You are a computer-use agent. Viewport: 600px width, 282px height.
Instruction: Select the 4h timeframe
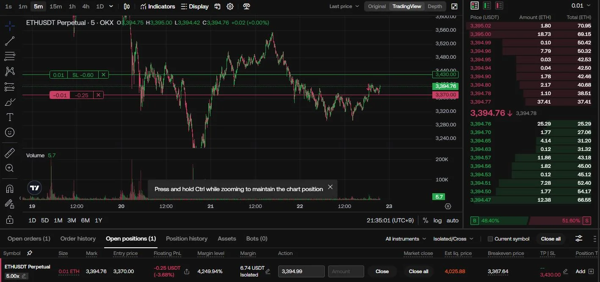[86, 6]
